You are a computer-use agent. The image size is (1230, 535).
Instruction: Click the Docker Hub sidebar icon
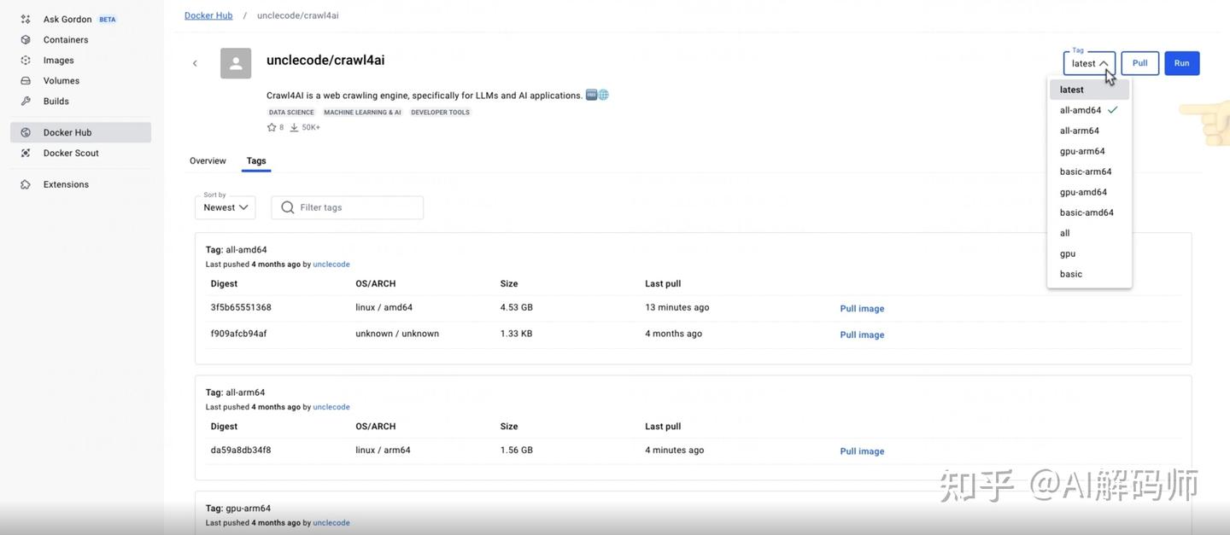coord(26,132)
